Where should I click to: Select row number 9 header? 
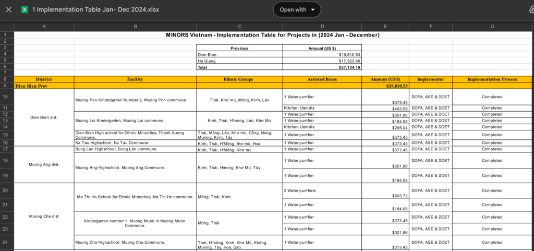7,86
